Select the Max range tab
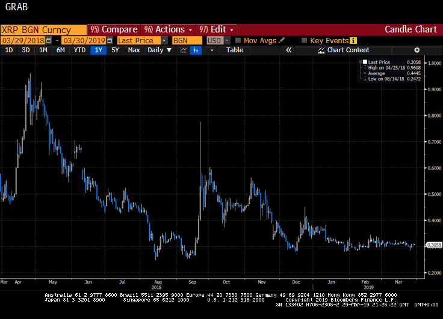 coord(134,50)
